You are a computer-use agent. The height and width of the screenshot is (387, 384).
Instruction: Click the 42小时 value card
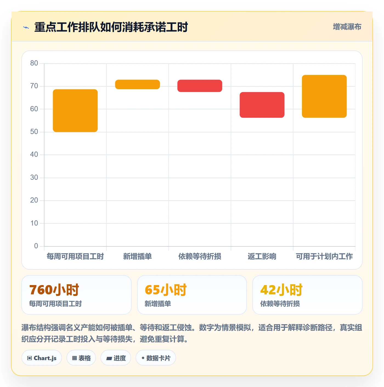point(307,295)
